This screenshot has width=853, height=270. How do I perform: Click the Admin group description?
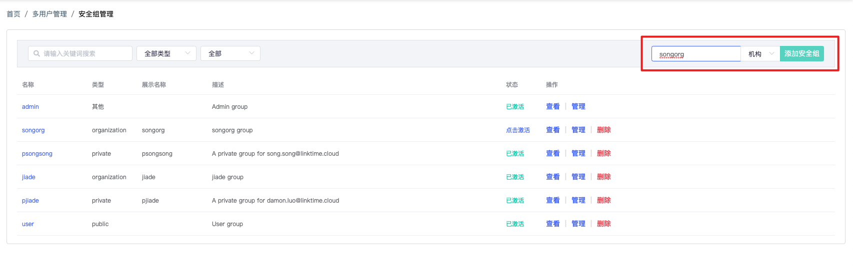pos(230,107)
